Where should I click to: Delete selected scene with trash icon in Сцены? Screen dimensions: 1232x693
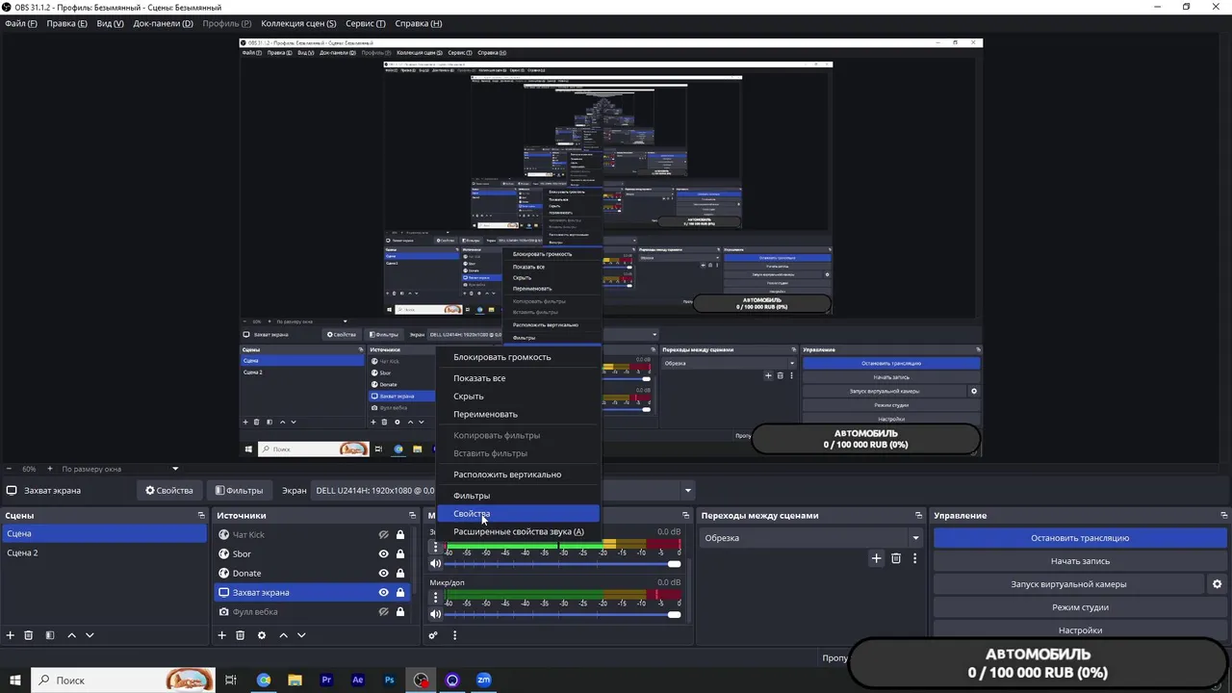point(29,635)
